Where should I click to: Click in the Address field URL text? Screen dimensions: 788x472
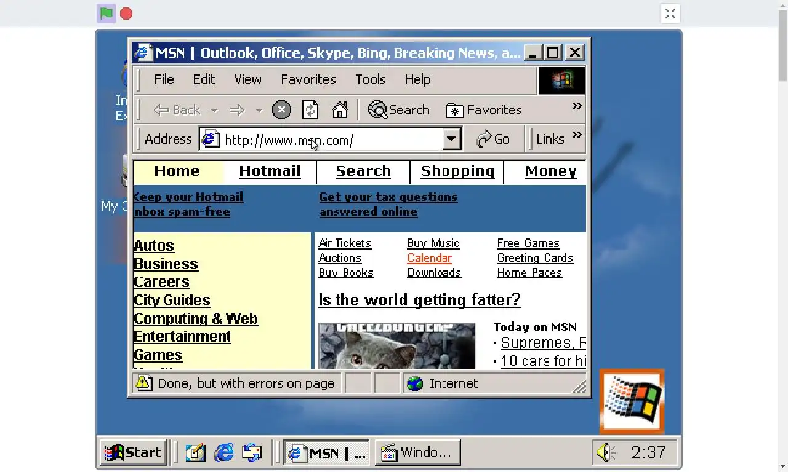tap(289, 140)
